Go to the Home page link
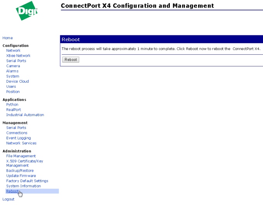 tap(7, 38)
